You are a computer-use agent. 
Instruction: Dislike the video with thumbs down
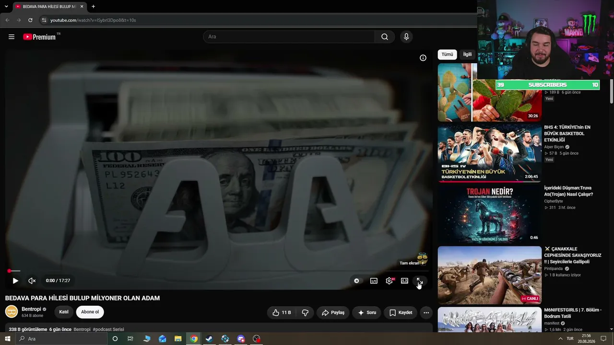pyautogui.click(x=305, y=312)
